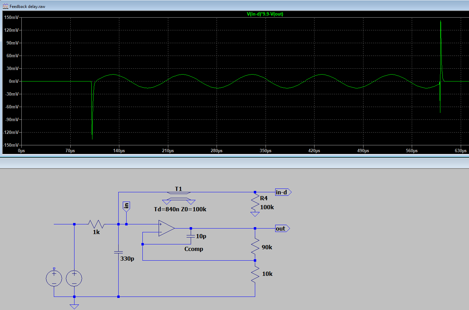Click the positive '60mV' y-axis label
This screenshot has height=310, width=469.
pyautogui.click(x=13, y=56)
